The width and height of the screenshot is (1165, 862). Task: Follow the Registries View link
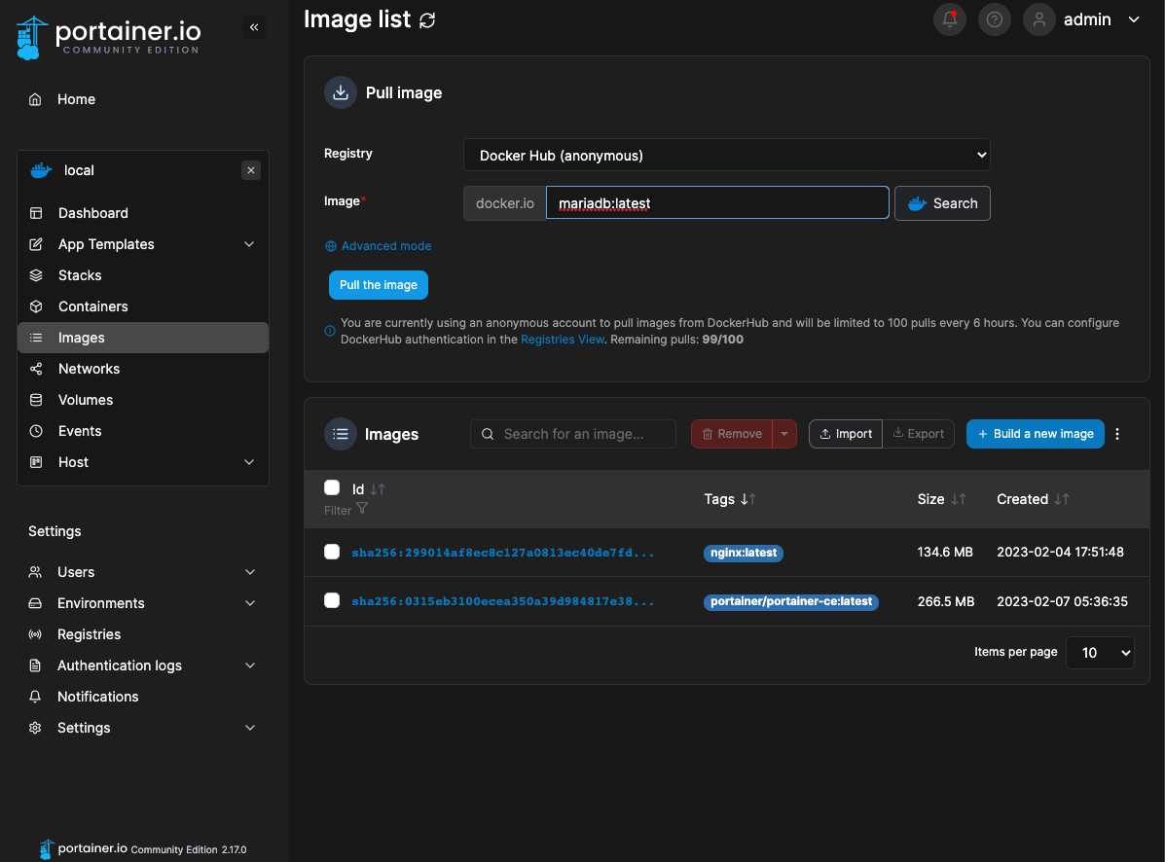563,340
